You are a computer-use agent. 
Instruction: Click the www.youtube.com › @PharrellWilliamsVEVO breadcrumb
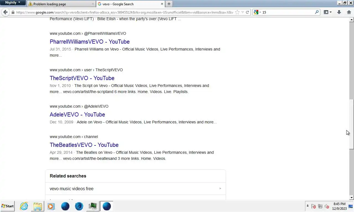pyautogui.click(x=88, y=33)
